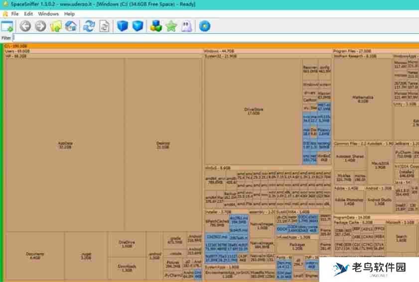Select the Package Cache folder header
The image size is (419, 282).
tap(359, 222)
